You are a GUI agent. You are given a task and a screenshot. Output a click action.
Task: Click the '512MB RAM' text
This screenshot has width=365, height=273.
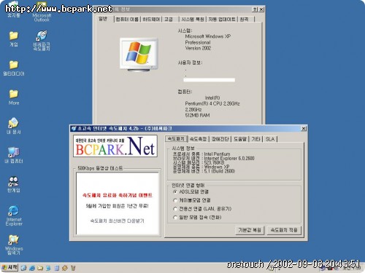click(x=197, y=115)
